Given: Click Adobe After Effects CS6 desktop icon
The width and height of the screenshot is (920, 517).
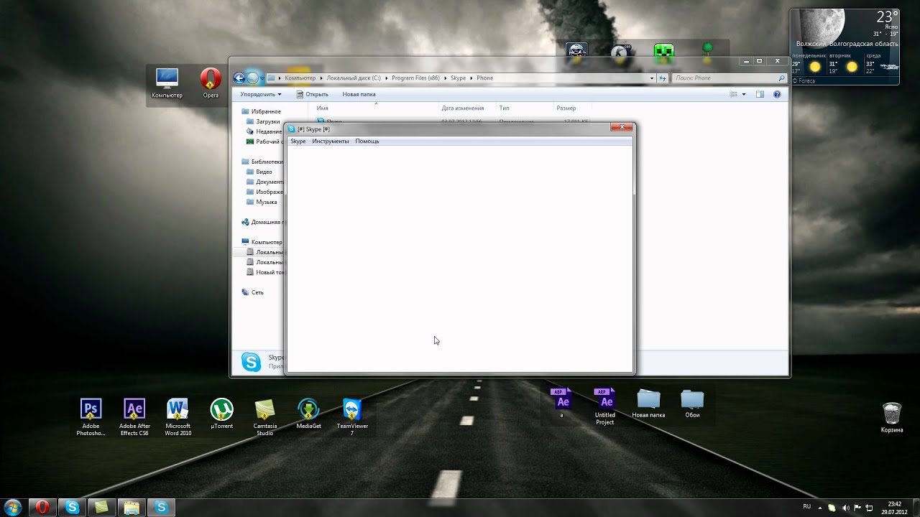Looking at the screenshot, I should coord(134,417).
